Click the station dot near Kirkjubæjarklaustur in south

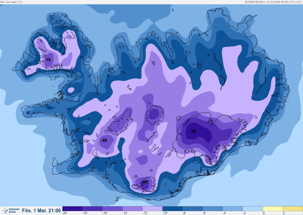pos(176,177)
